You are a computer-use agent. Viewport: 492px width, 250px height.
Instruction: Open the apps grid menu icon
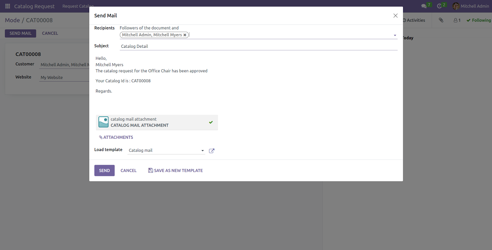(x=8, y=6)
